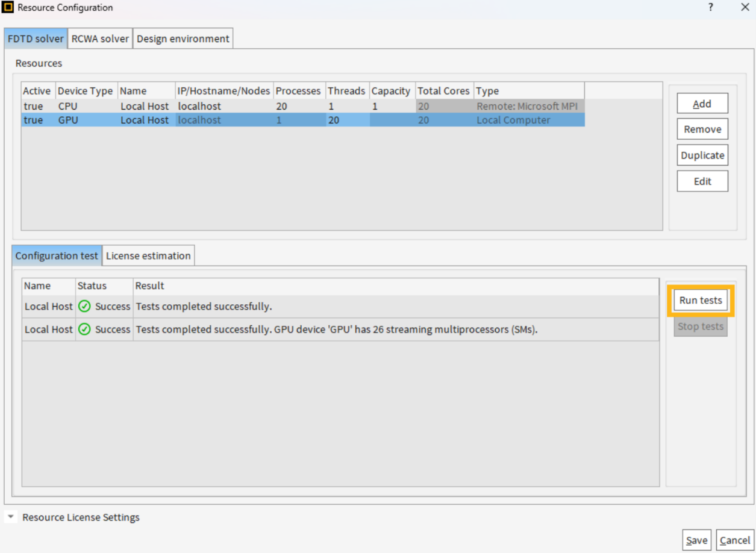The height and width of the screenshot is (553, 756).
Task: Click the Threads column header
Action: [346, 91]
